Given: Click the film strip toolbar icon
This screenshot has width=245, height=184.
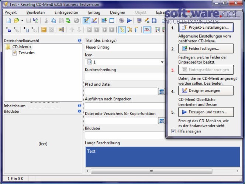Looking at the screenshot, I should click(154, 20).
